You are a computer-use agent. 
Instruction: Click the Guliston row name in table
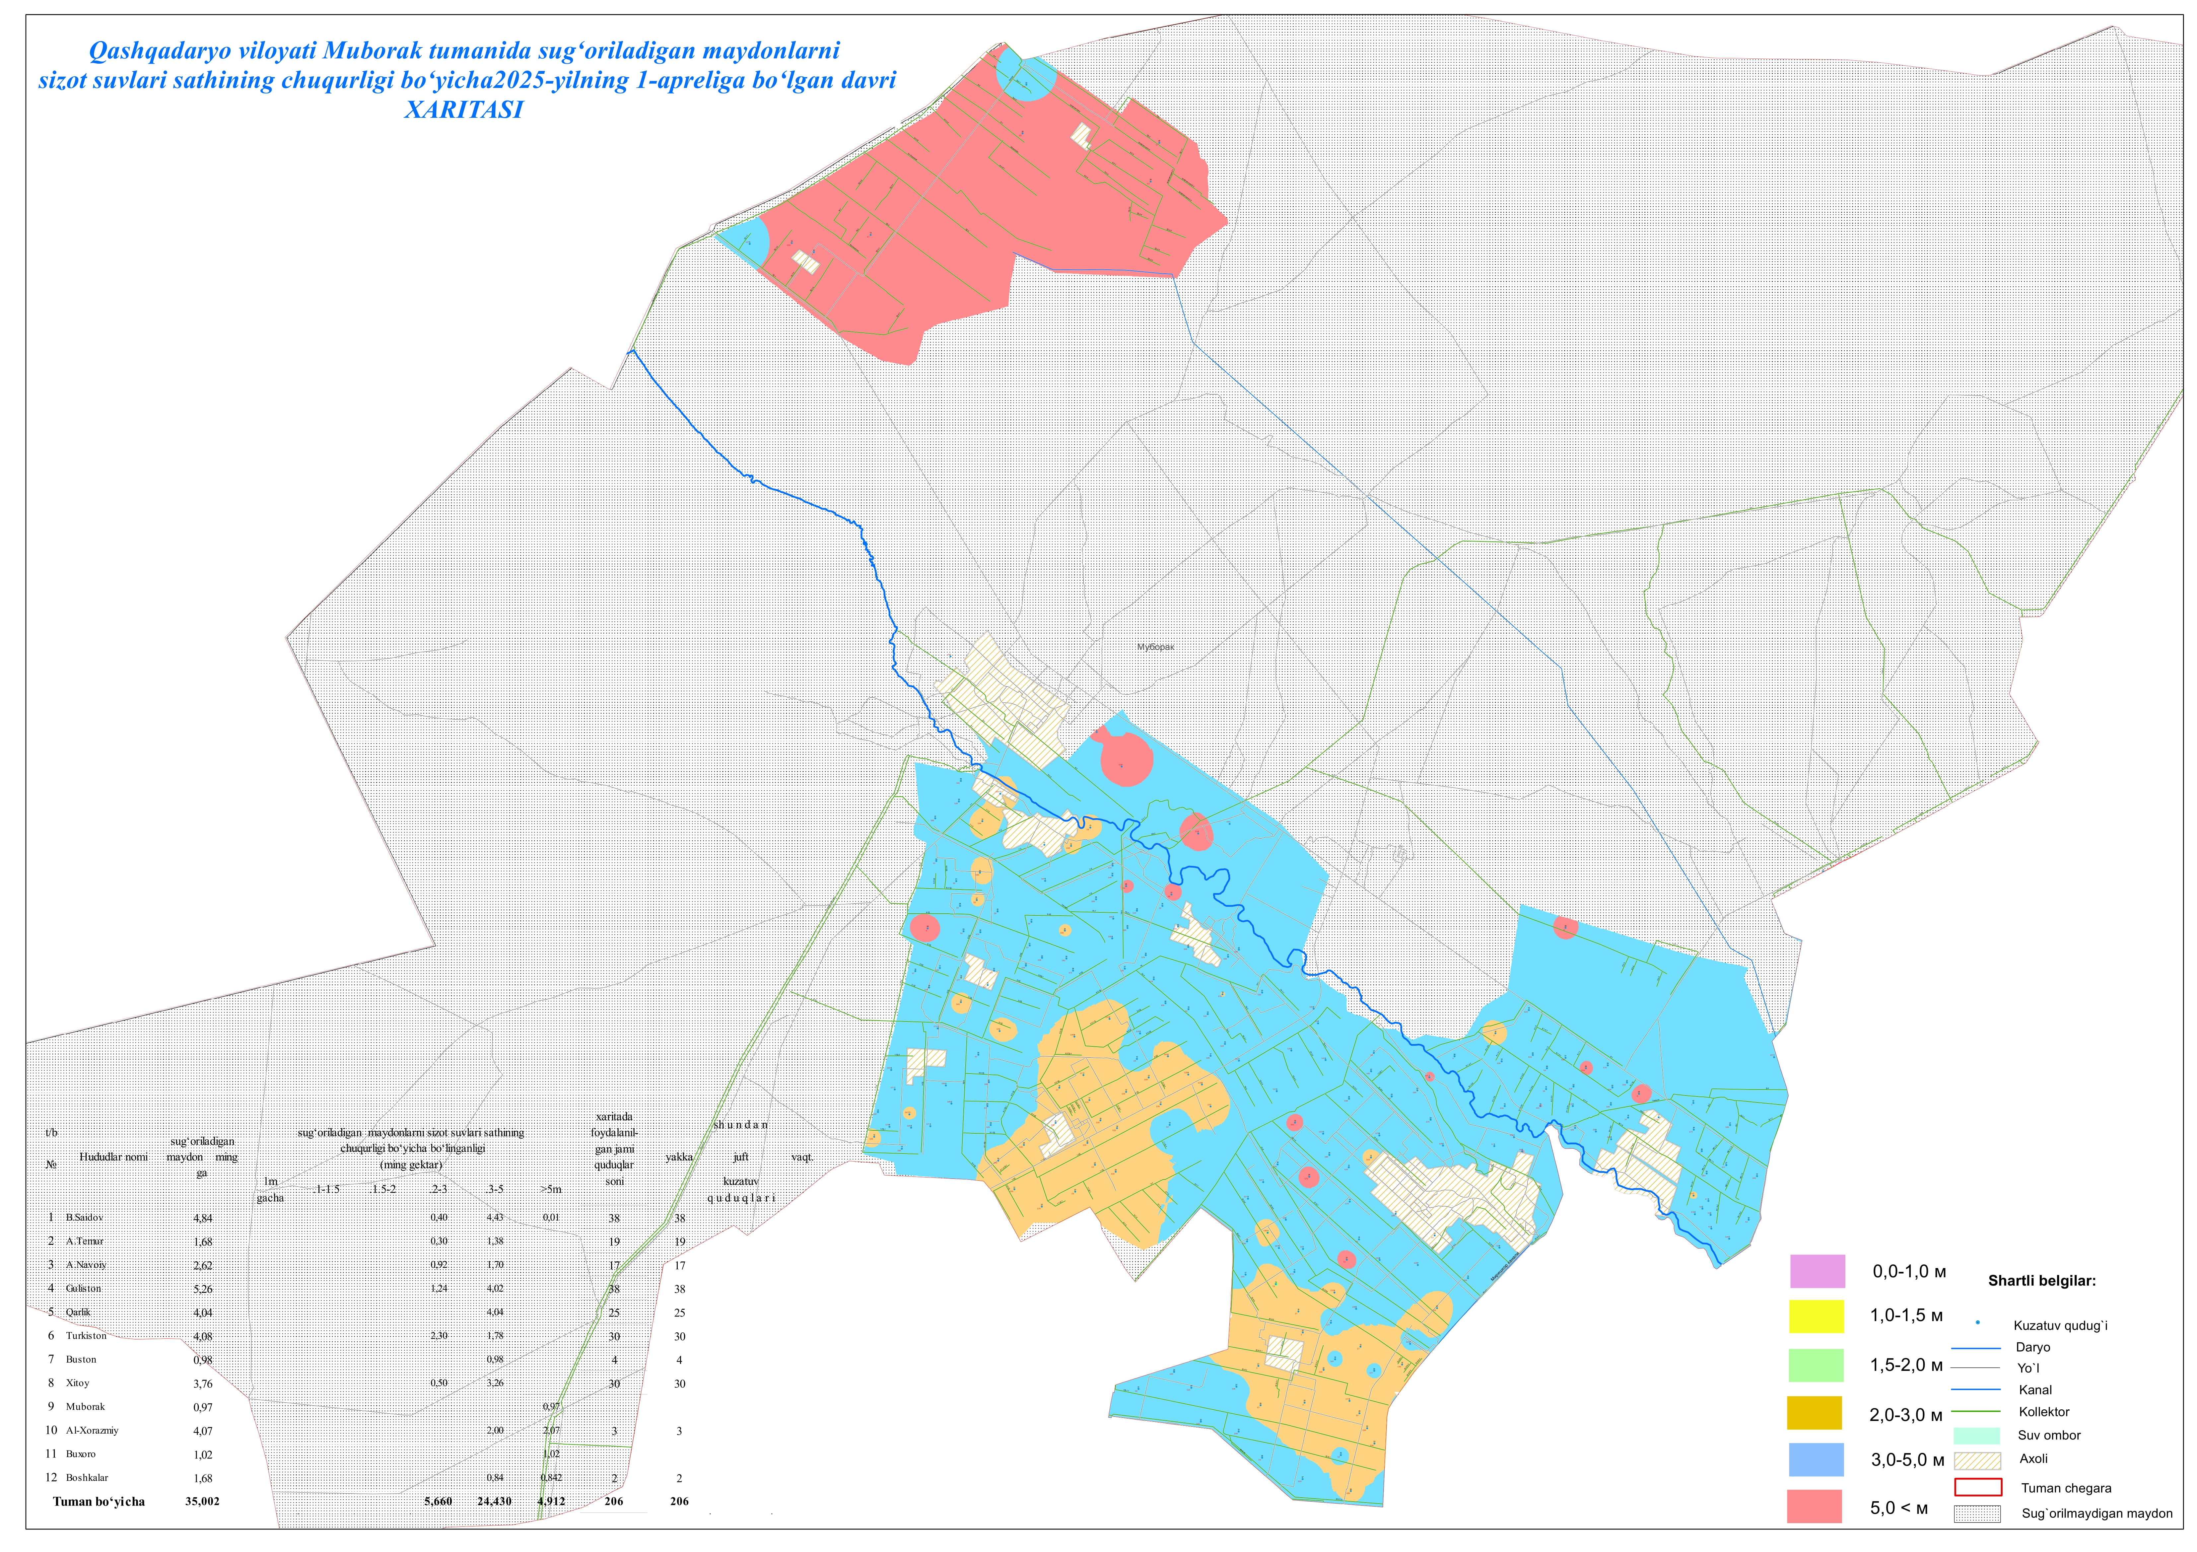click(x=83, y=1289)
